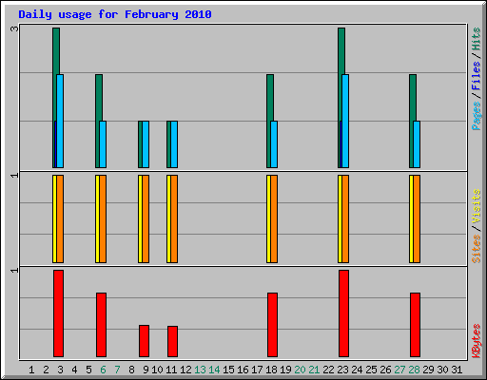Click day label "15" on the x-axis
487x380 pixels.
[228, 370]
